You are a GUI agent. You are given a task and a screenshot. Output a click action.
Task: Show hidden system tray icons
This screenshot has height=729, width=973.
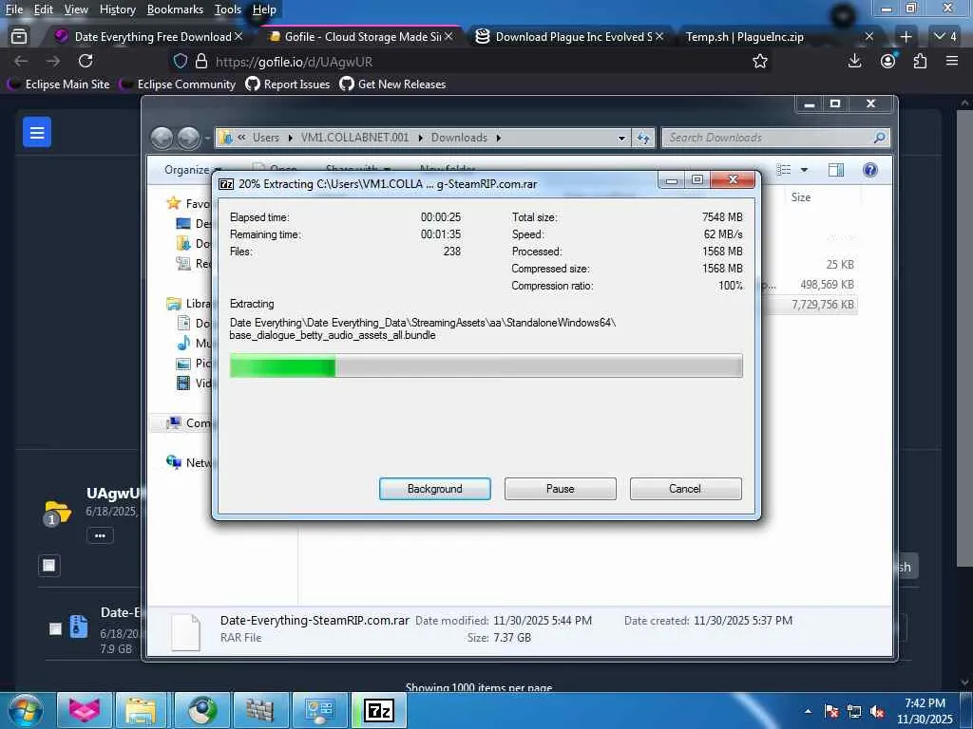(x=808, y=711)
